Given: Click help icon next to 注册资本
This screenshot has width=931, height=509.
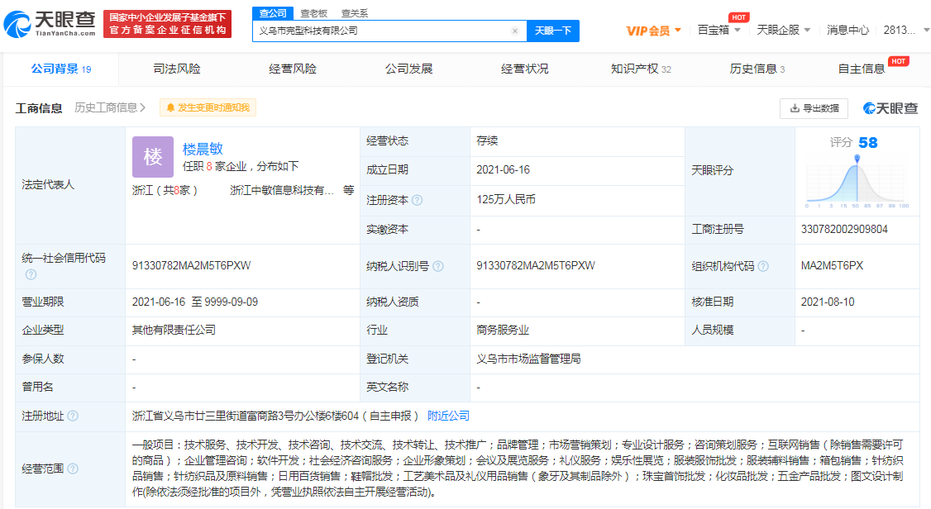Looking at the screenshot, I should pyautogui.click(x=418, y=200).
